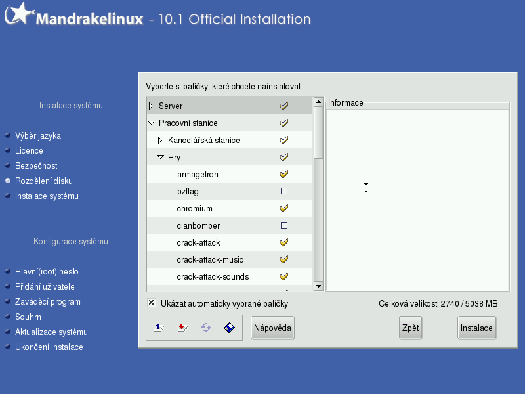Toggle the Kancelářská stanice checkmark
The width and height of the screenshot is (525, 394).
[284, 140]
